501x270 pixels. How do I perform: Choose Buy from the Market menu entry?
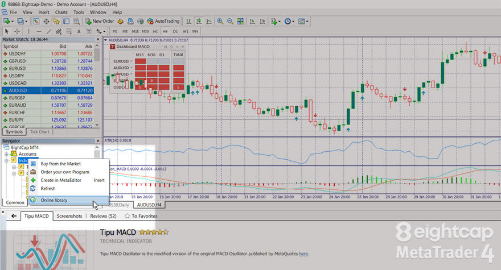point(69,164)
